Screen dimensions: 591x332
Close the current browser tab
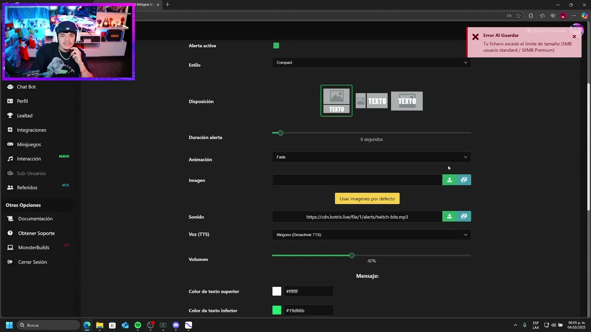[x=158, y=5]
